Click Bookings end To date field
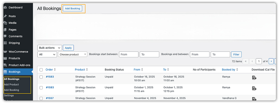The height and width of the screenshot is (103, 279). click(x=220, y=54)
